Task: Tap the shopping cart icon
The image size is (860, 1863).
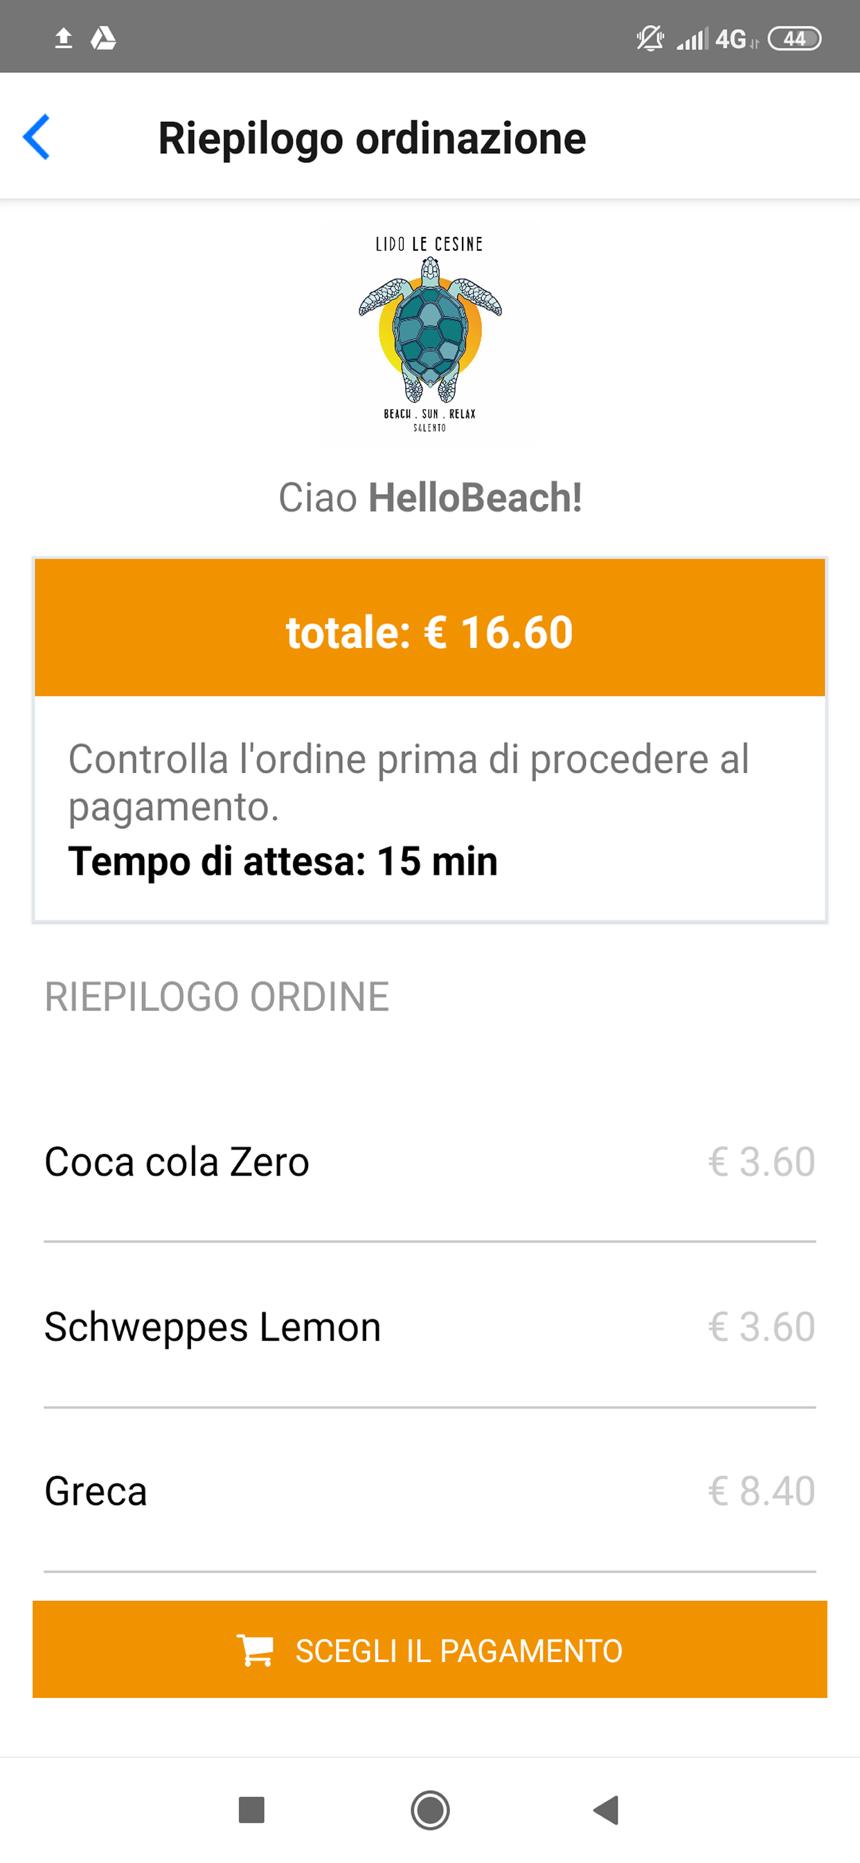Action: pos(255,1650)
